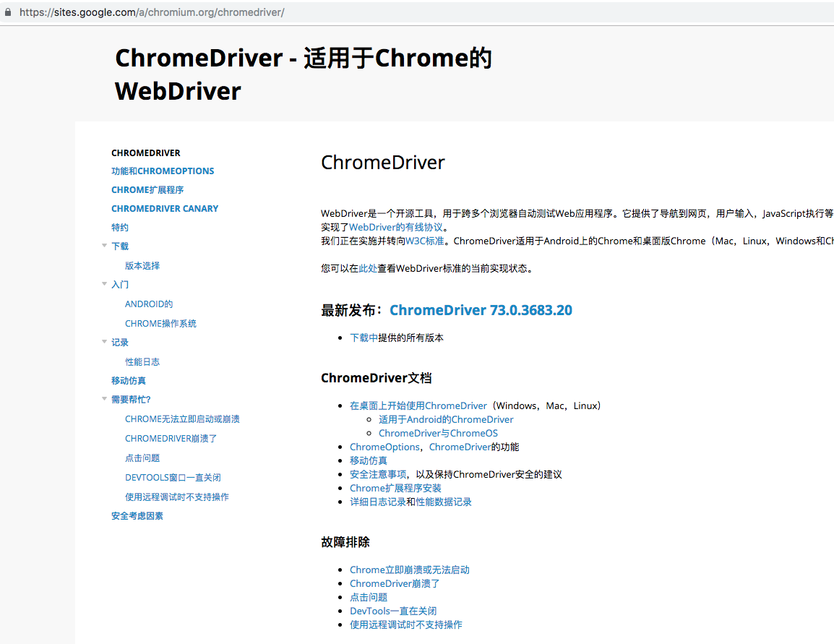Open CHROMEDRIVER sidebar item
The height and width of the screenshot is (644, 834).
click(146, 153)
